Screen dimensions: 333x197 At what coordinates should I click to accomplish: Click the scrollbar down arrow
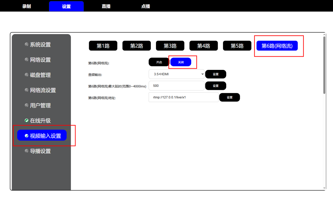[324, 188]
